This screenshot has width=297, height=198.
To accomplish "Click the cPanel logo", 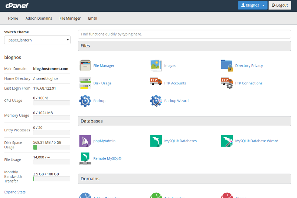I will point(17,6).
